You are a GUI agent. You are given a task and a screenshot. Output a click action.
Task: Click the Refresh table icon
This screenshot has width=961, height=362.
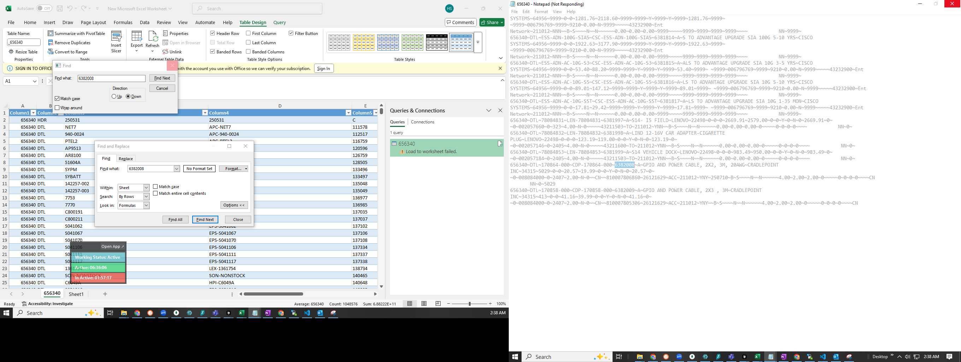coord(153,36)
